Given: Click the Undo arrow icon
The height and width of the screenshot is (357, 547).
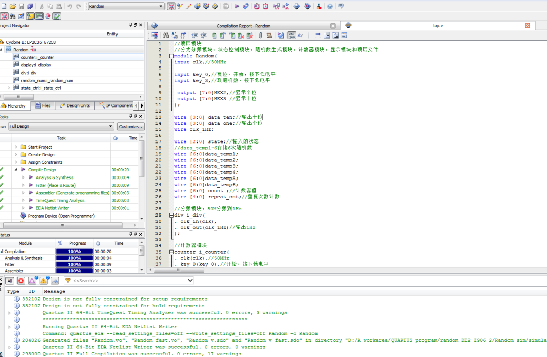Looking at the screenshot, I should pos(70,6).
